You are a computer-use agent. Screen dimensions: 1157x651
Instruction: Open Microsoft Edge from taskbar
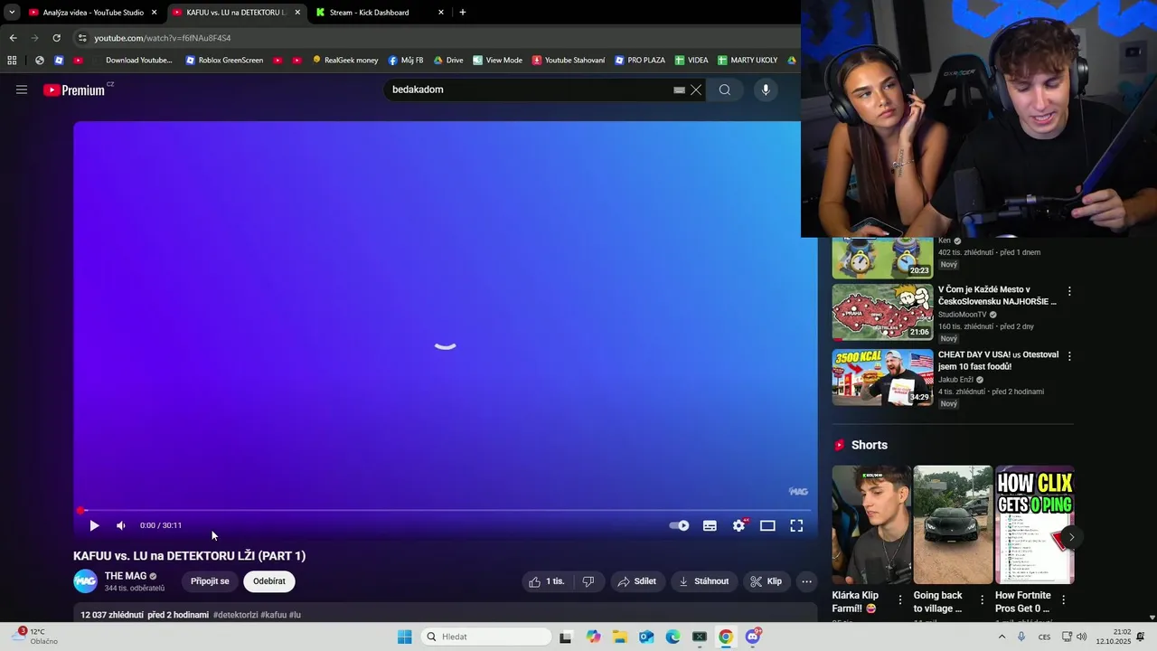click(673, 637)
